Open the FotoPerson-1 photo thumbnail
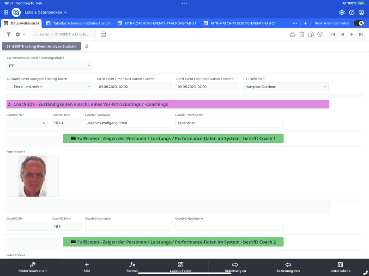Image resolution: width=369 pixels, height=276 pixels. (32, 176)
